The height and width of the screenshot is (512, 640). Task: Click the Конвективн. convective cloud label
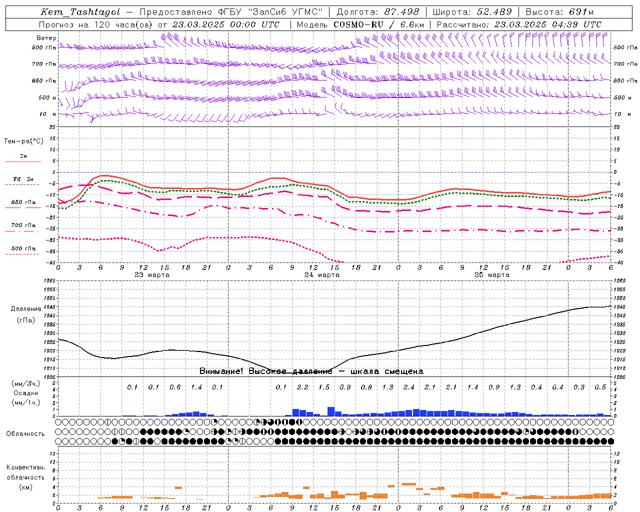25,467
